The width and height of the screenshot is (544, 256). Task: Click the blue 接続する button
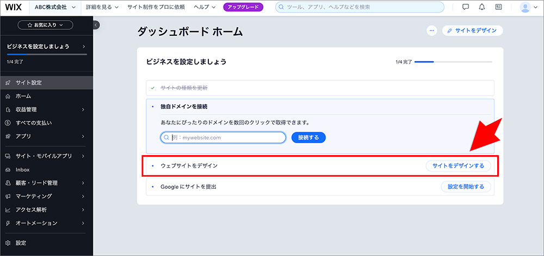308,137
